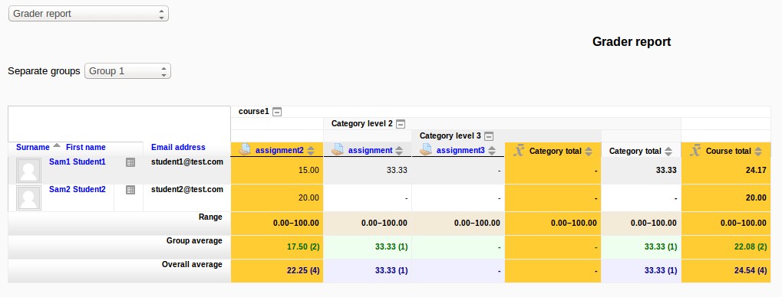Open Sam2 Student2 profile link
Viewport: 782px width, 297px height.
tap(78, 189)
